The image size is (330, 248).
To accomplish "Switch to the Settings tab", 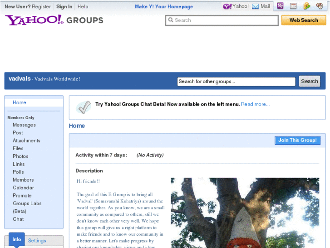I will tap(37, 241).
